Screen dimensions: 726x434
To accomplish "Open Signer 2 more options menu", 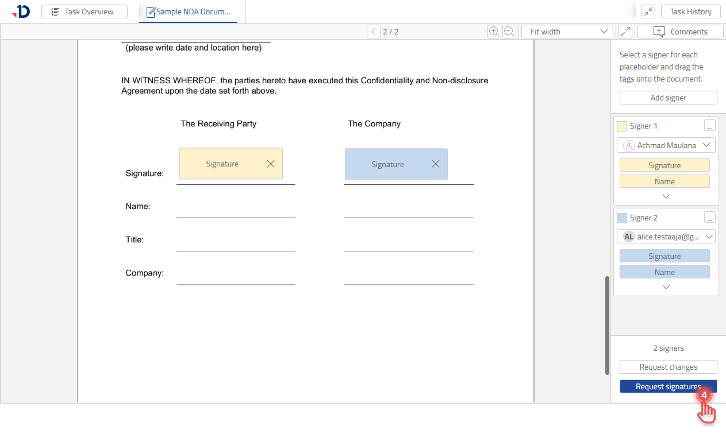I will [710, 218].
